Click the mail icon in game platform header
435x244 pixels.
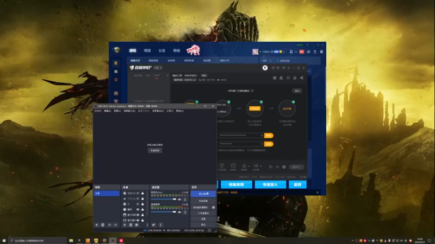click(308, 52)
